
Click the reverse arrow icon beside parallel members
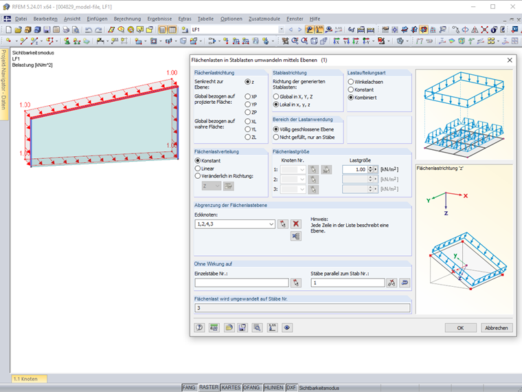click(405, 283)
